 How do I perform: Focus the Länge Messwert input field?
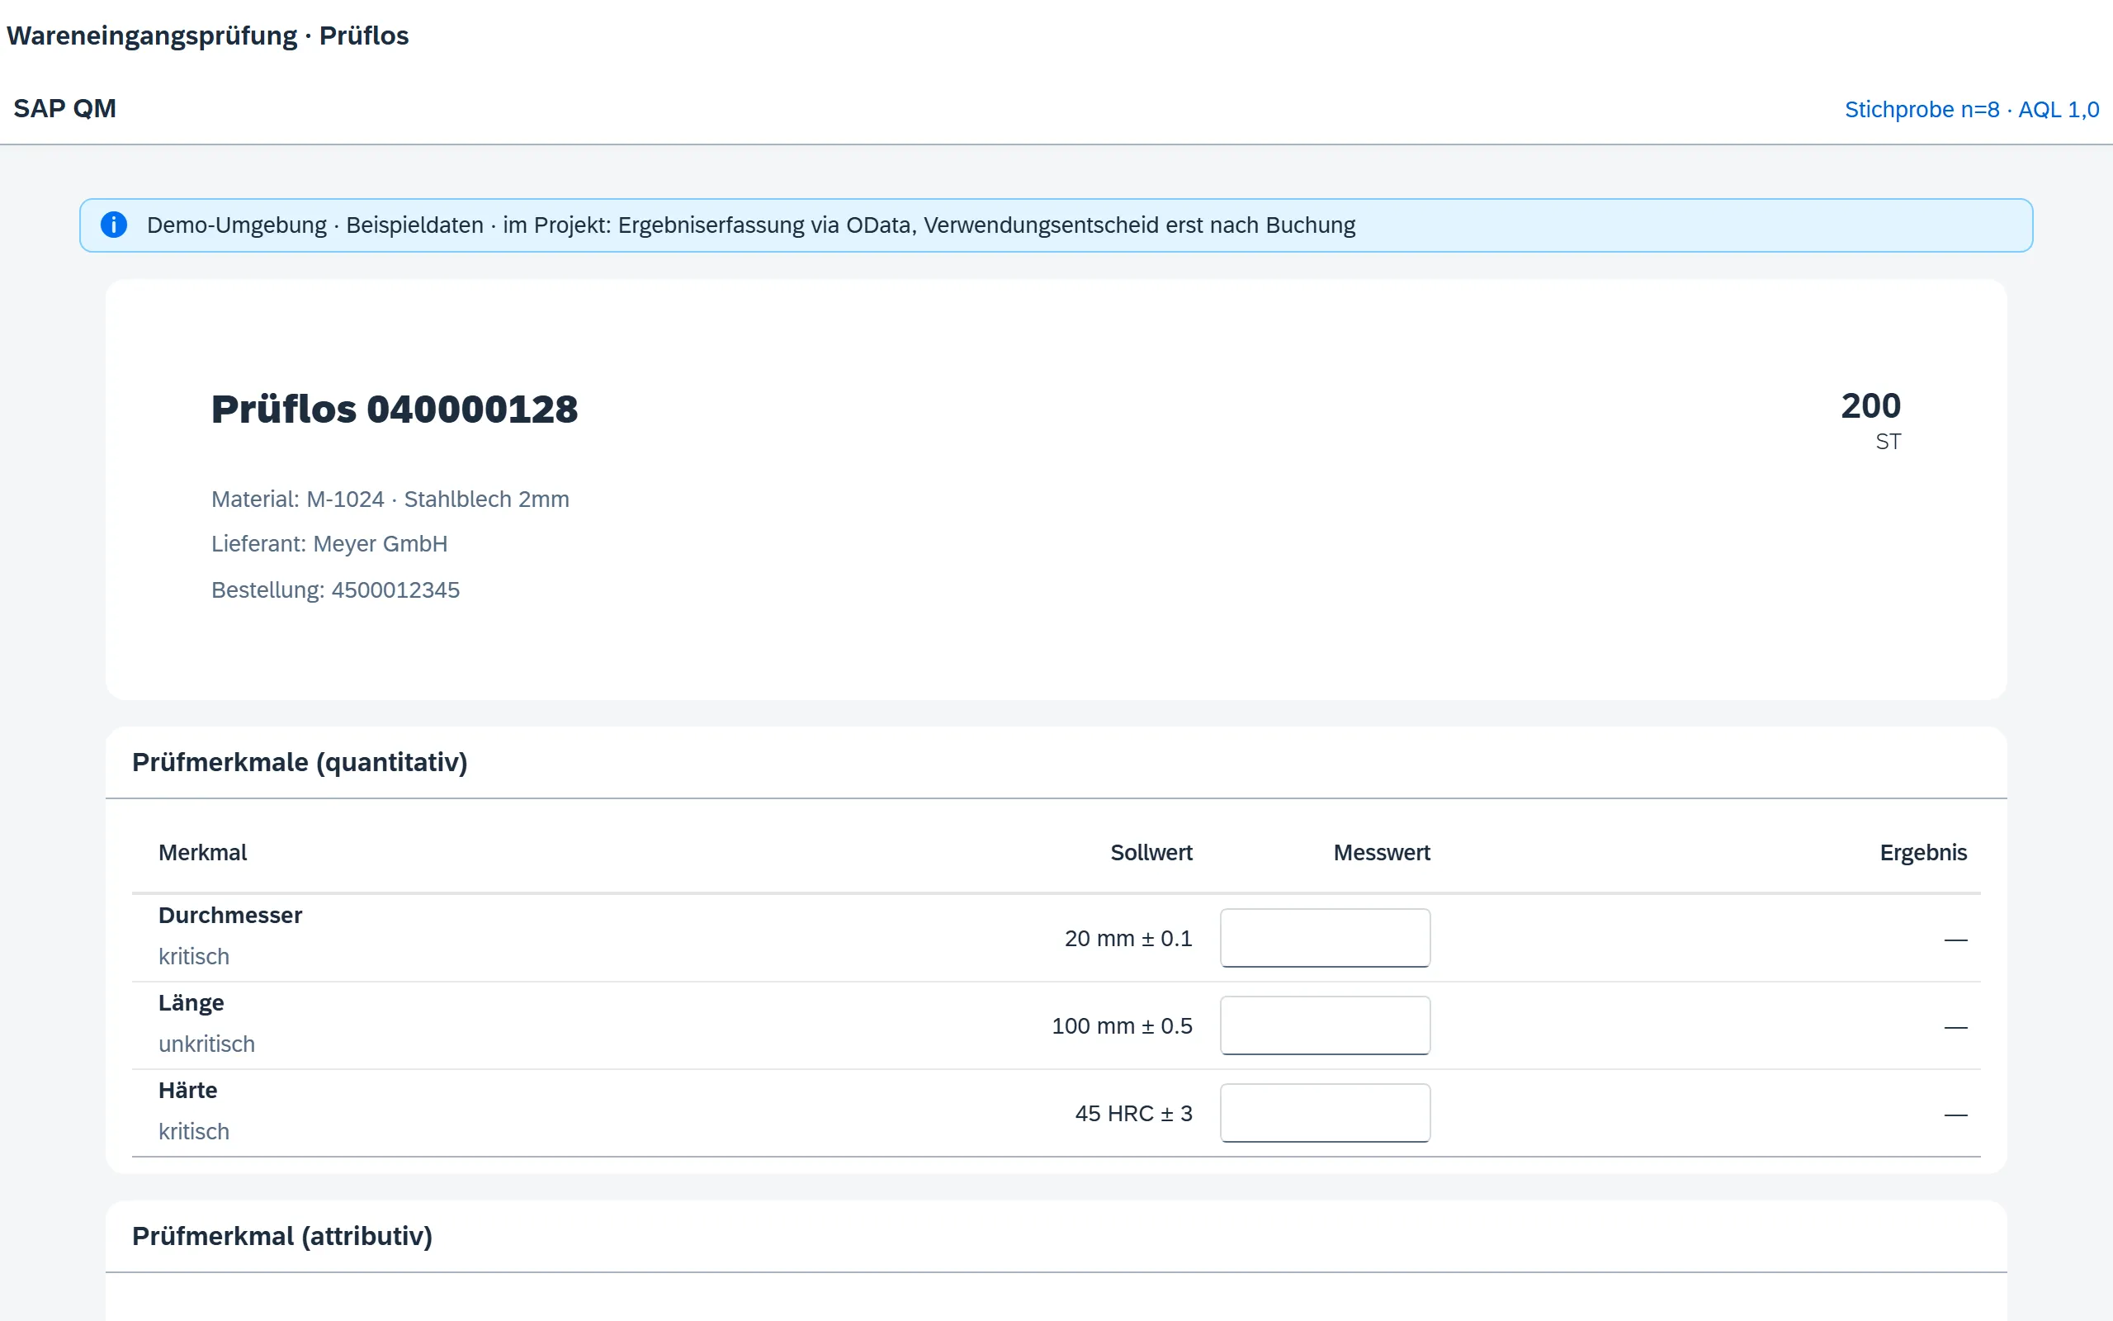pos(1325,1025)
